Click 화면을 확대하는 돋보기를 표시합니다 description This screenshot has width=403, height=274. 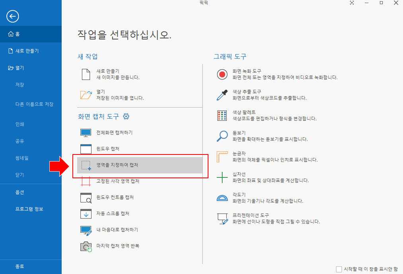point(270,139)
